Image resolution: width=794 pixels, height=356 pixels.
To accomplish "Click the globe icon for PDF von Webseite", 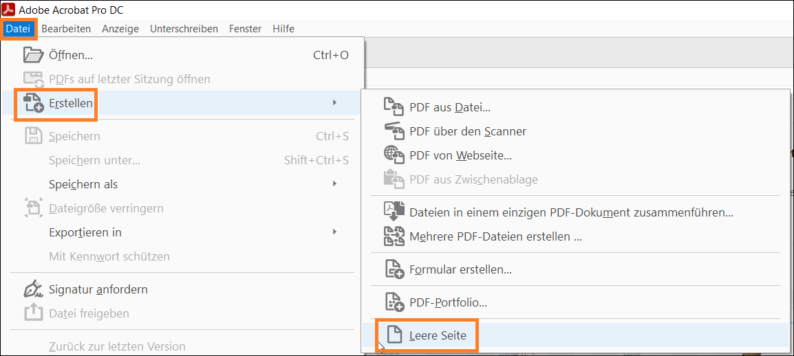I will click(394, 155).
